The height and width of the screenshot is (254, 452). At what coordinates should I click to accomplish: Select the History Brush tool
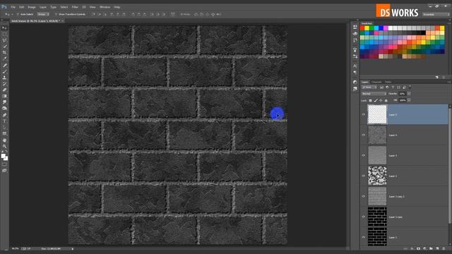click(x=4, y=84)
